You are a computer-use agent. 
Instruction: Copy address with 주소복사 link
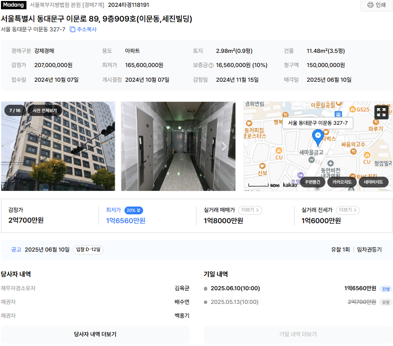83,29
